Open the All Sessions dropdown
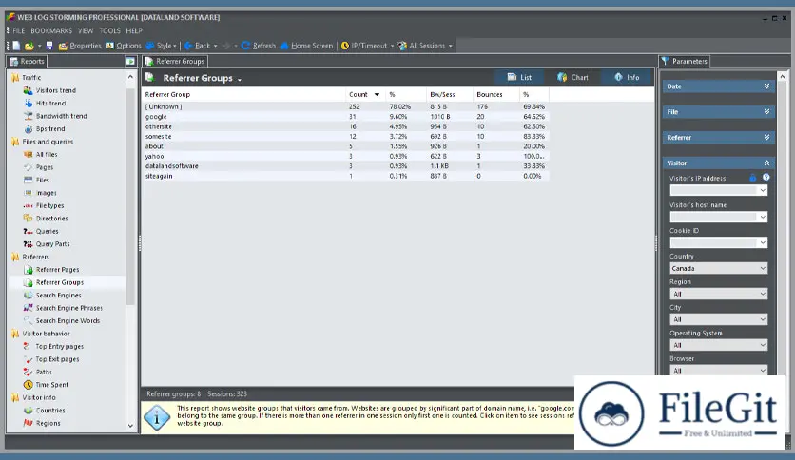The image size is (795, 460). (x=425, y=46)
